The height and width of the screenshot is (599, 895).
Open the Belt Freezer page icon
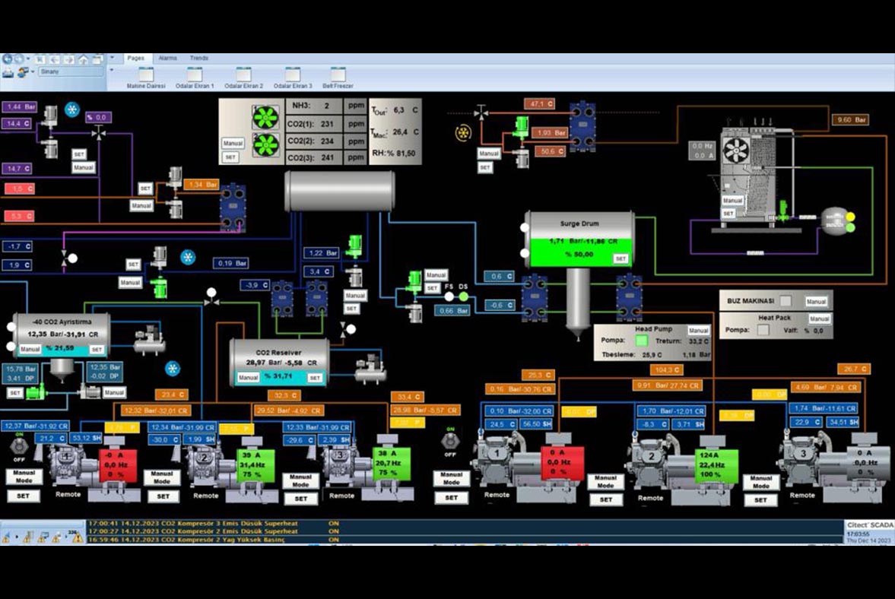pos(338,74)
